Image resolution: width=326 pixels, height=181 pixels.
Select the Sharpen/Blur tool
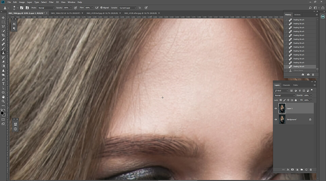(3, 71)
